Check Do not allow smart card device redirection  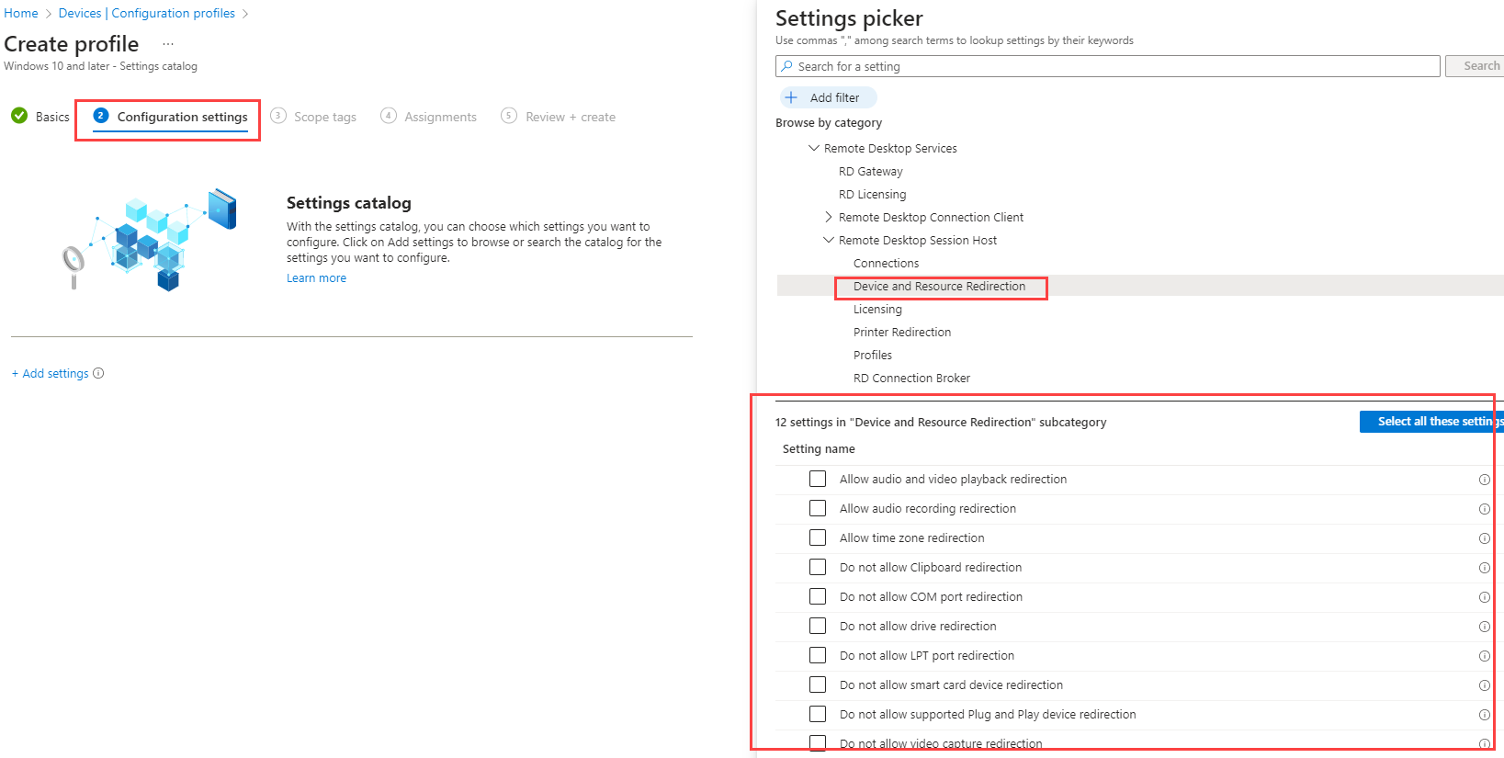[x=818, y=684]
